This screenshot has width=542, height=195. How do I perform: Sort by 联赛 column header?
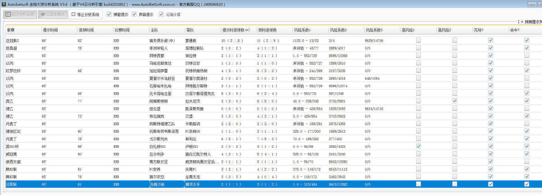coord(11,30)
